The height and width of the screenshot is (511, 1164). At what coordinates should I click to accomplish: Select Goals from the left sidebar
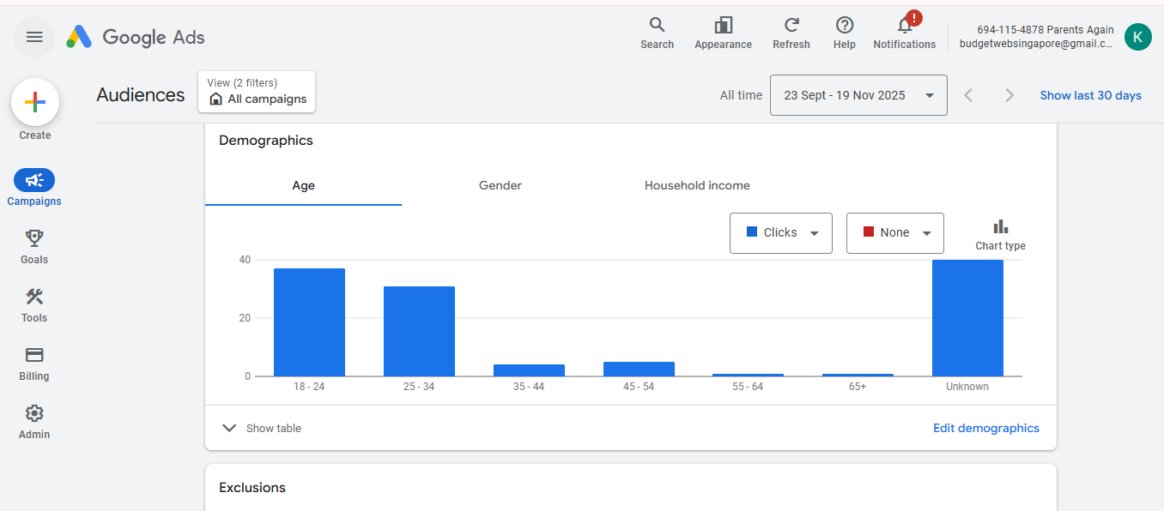pos(34,246)
